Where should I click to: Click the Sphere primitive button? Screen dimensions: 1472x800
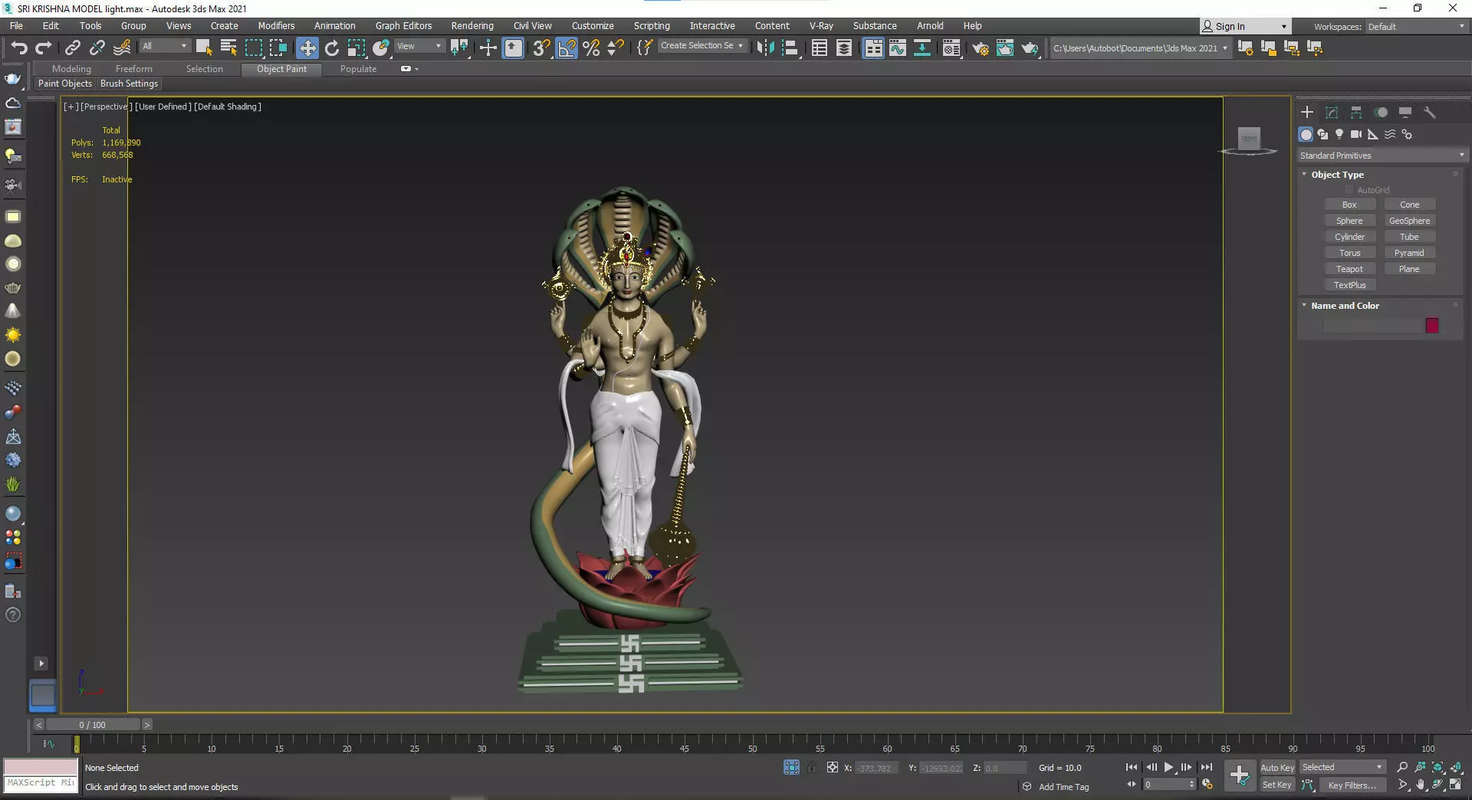click(x=1349, y=221)
